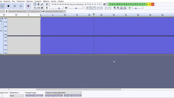Click the timeline ruler at 30 seconds
Screen dimensions: 174x98
coord(114,15)
